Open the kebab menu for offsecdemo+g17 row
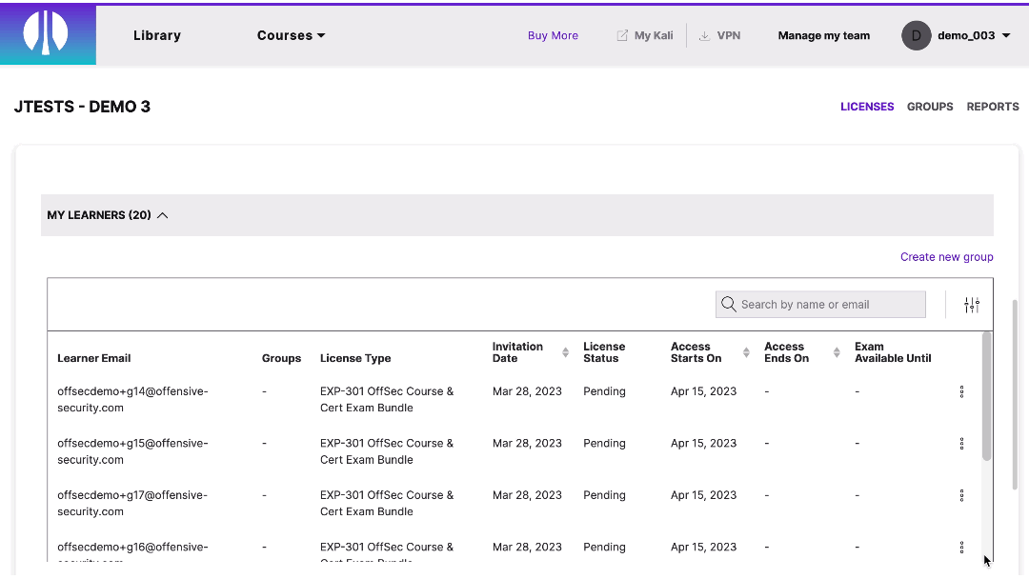The width and height of the screenshot is (1029, 579). (961, 495)
